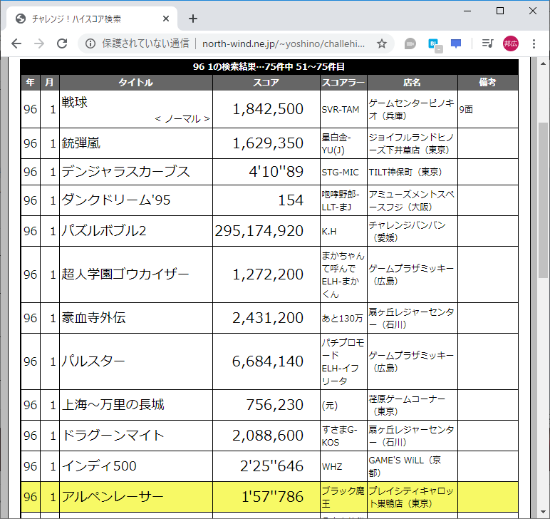Screen dimensions: 550x519
Task: Click the score 1,272,200
Action: [x=268, y=274]
